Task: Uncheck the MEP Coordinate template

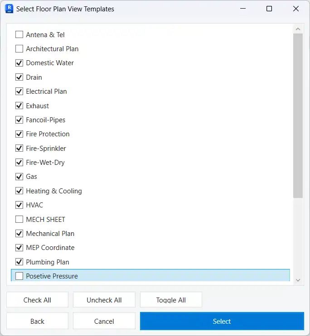Action: (19, 248)
